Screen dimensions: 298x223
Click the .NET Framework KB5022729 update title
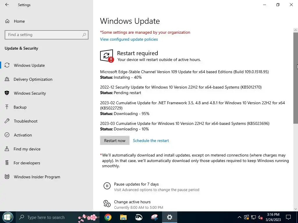point(193,105)
